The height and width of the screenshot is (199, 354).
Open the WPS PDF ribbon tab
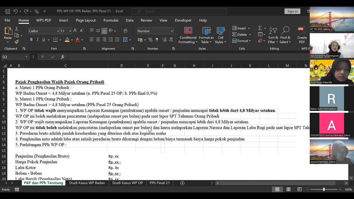(44, 20)
